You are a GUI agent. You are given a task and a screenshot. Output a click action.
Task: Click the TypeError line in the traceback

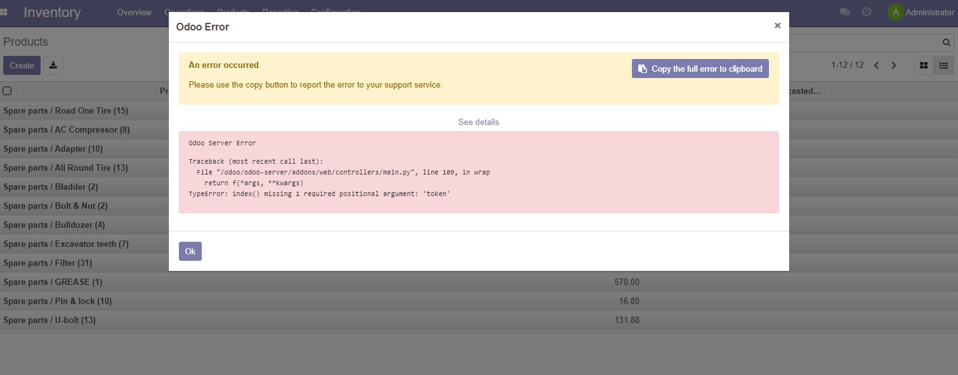pyautogui.click(x=319, y=194)
